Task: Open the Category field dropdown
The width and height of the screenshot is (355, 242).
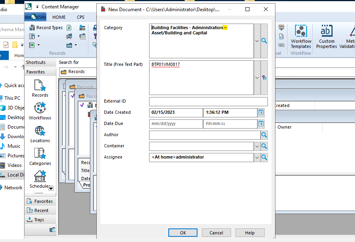Action: [x=256, y=41]
